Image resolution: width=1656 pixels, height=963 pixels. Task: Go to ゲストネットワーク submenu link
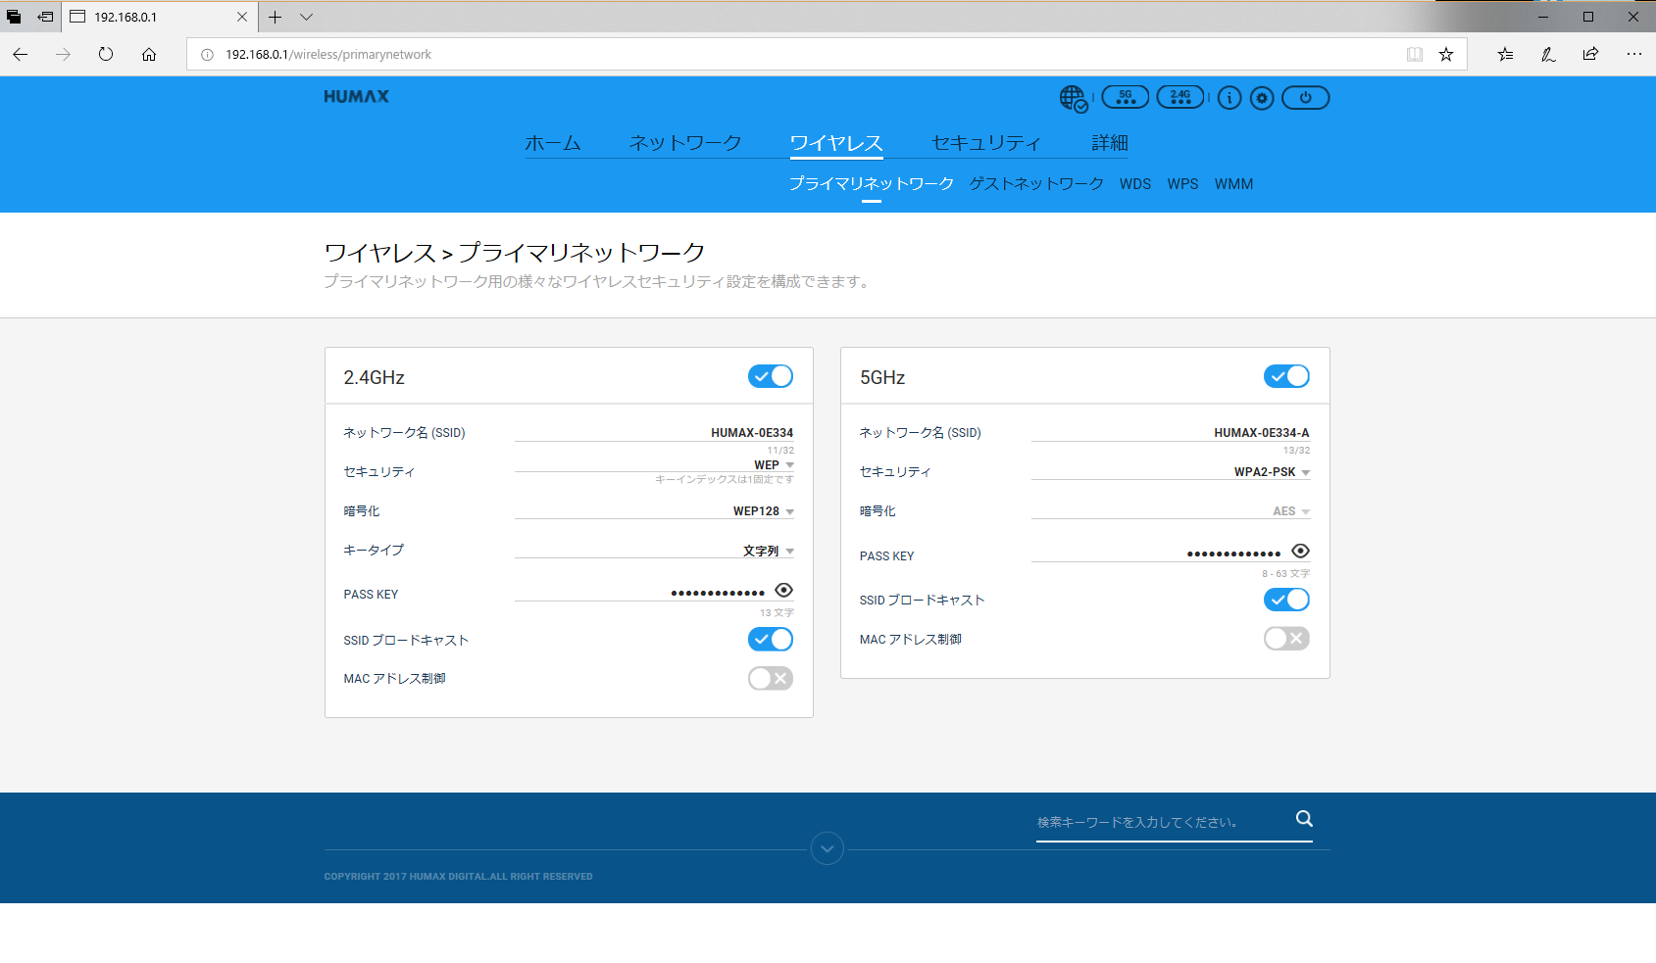(1036, 184)
